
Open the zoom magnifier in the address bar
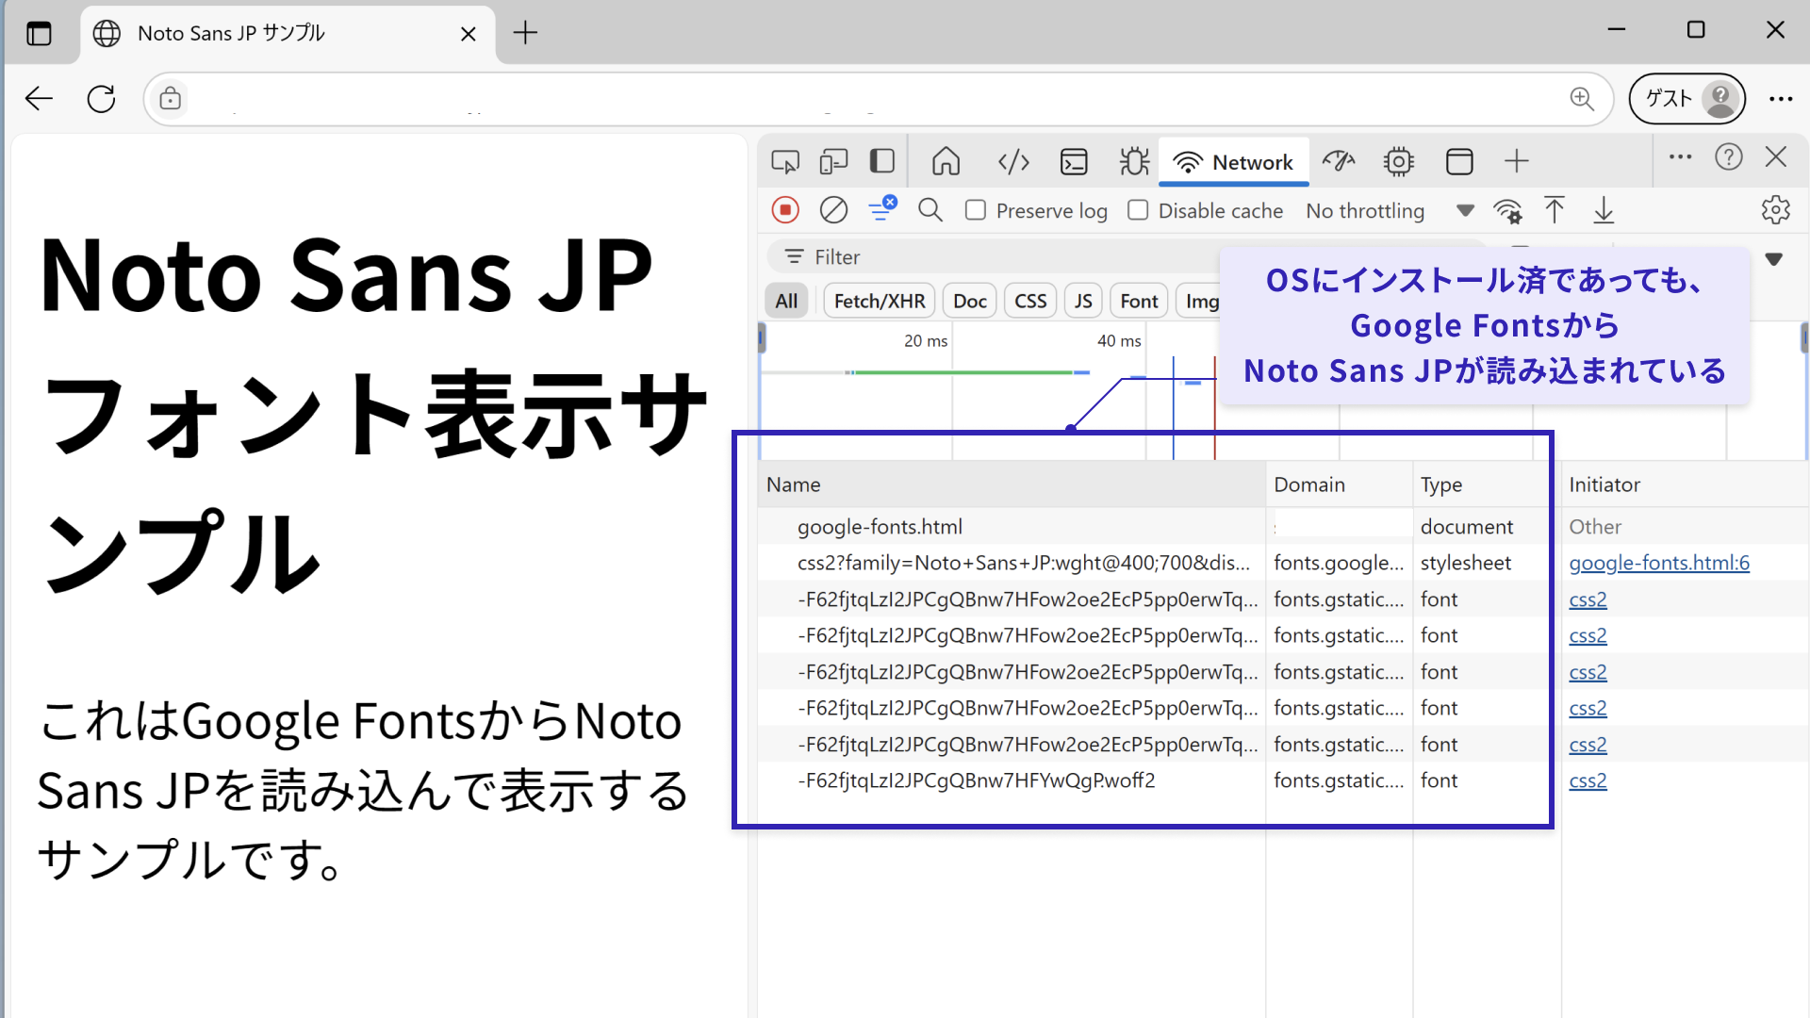click(x=1582, y=98)
